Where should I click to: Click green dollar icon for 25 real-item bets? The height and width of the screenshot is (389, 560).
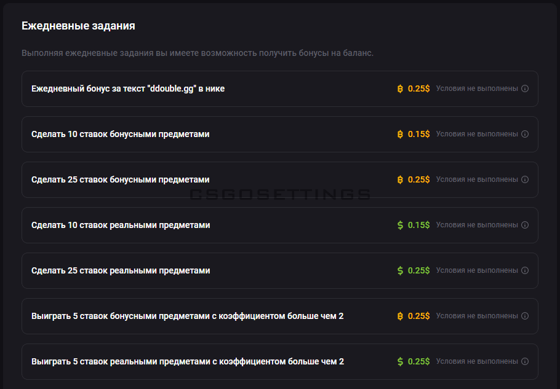(x=400, y=270)
